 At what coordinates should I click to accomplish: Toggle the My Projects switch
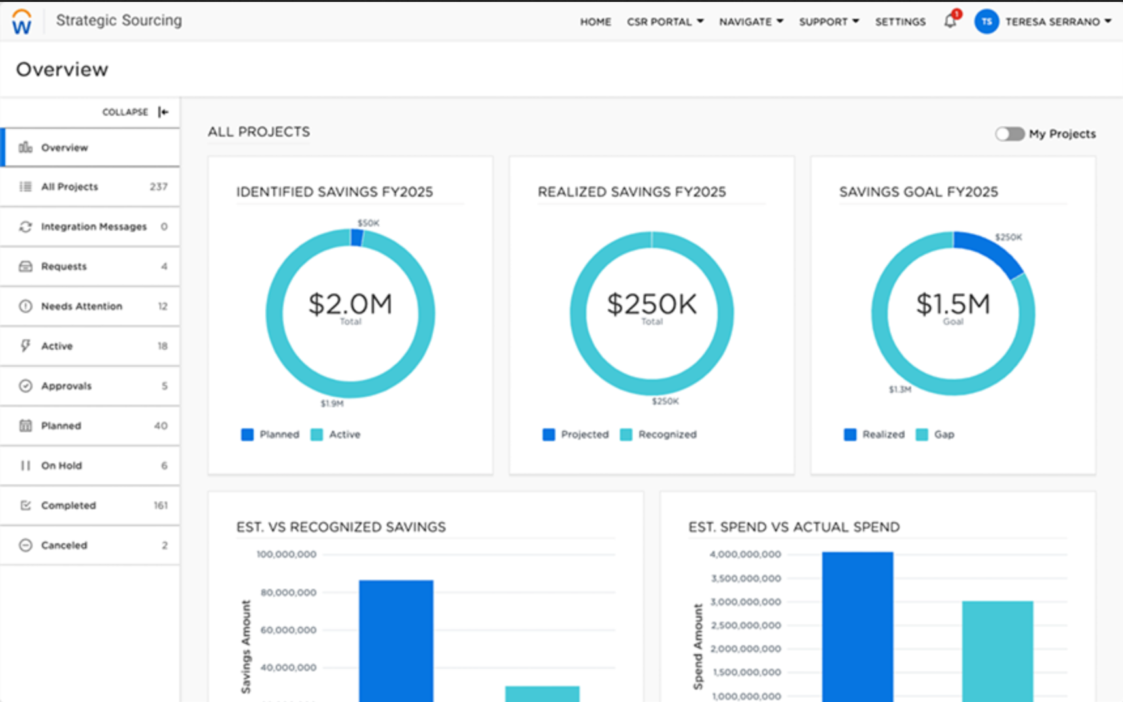pyautogui.click(x=1009, y=134)
